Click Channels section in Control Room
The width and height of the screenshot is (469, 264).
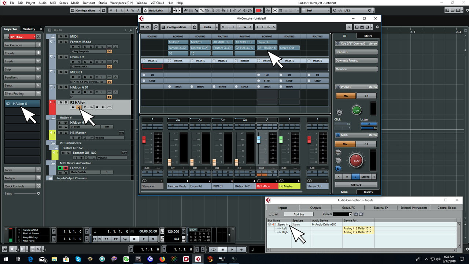(356, 52)
